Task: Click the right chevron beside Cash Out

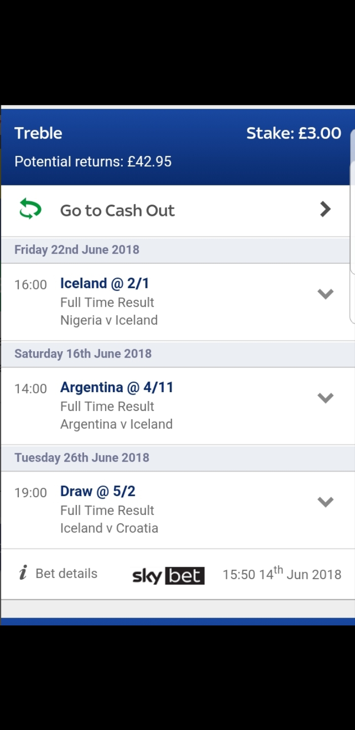Action: coord(325,209)
